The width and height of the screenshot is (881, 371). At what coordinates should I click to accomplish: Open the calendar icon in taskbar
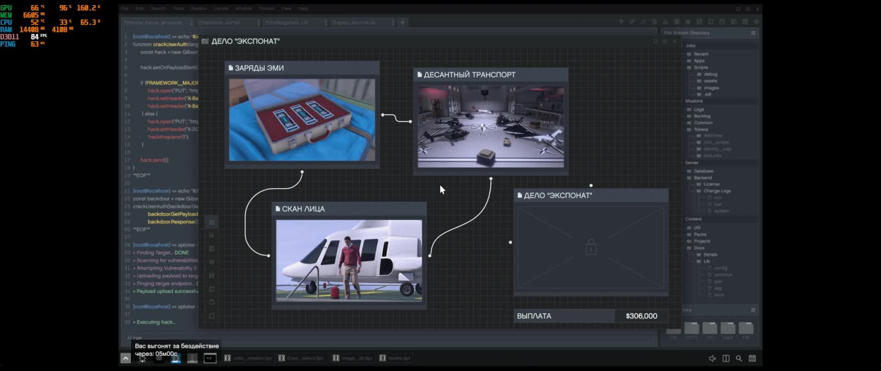752,359
